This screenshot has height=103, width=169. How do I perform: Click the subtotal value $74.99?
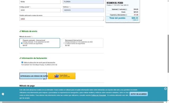tap(136, 9)
